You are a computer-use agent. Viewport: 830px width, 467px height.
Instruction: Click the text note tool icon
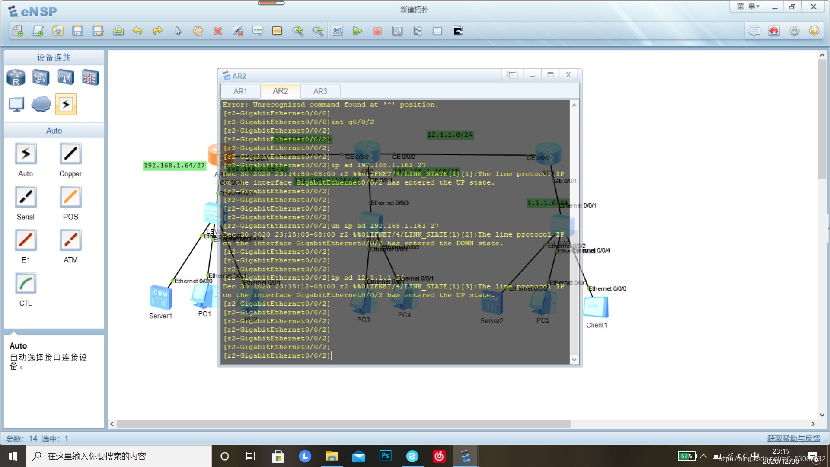point(258,31)
